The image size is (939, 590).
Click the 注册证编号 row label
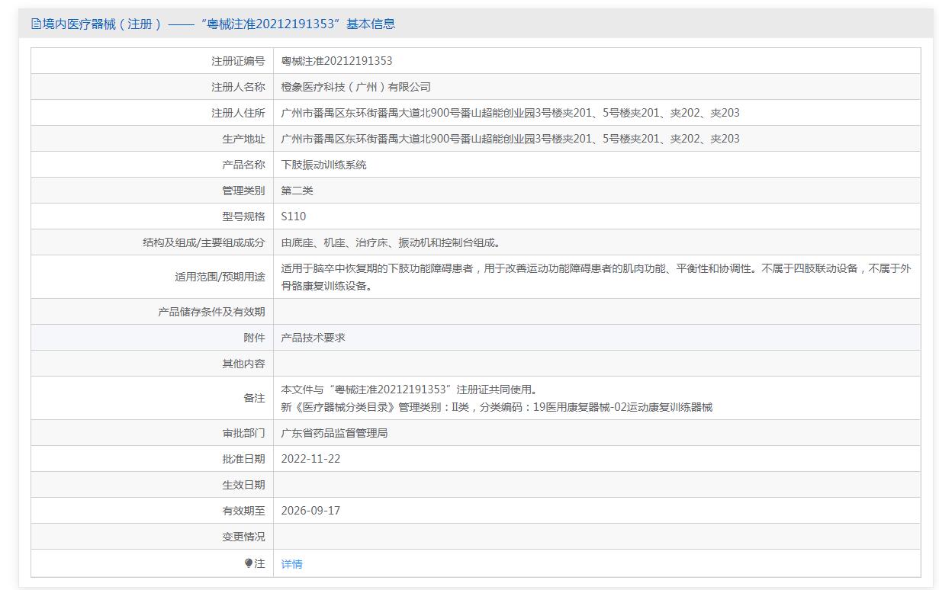click(238, 61)
